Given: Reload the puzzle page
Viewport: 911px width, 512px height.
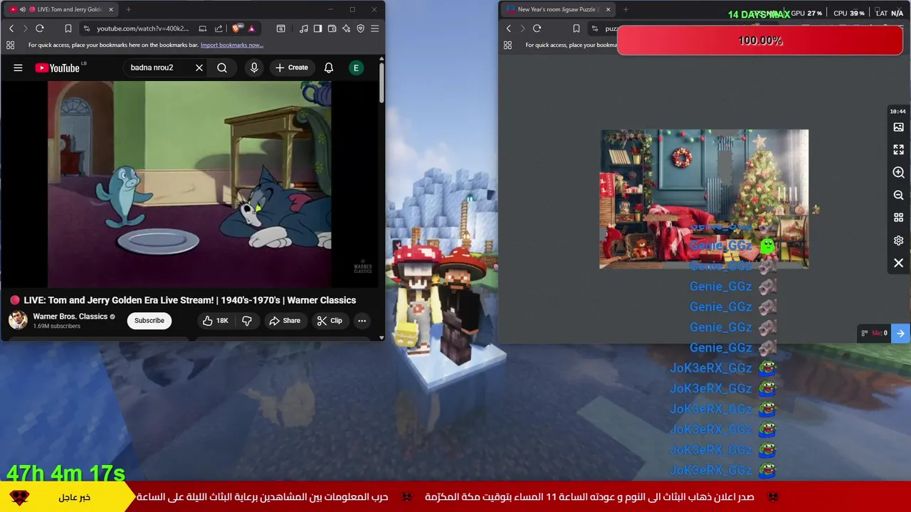Looking at the screenshot, I should [x=537, y=28].
